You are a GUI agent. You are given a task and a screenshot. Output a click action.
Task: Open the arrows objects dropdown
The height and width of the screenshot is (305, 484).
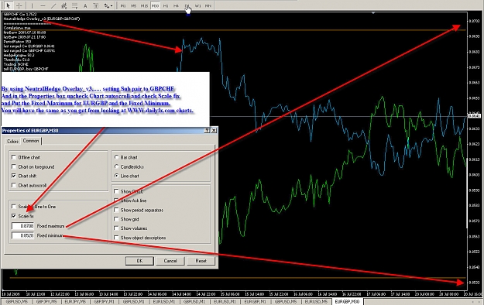[x=108, y=5]
